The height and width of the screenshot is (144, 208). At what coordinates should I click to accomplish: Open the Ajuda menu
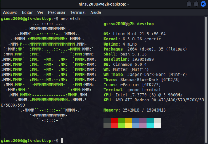coord(95,12)
